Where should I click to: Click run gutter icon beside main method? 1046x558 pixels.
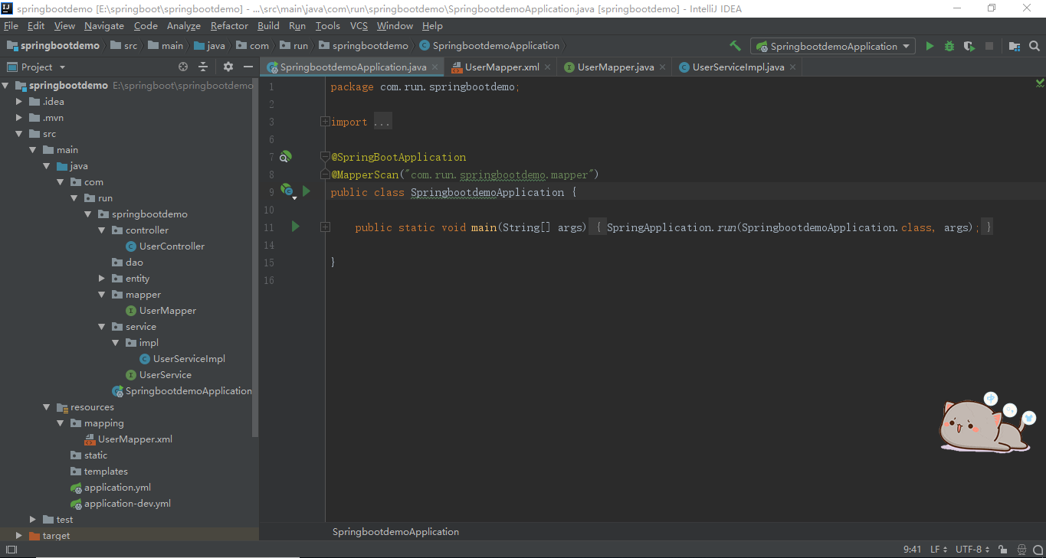[x=296, y=227]
